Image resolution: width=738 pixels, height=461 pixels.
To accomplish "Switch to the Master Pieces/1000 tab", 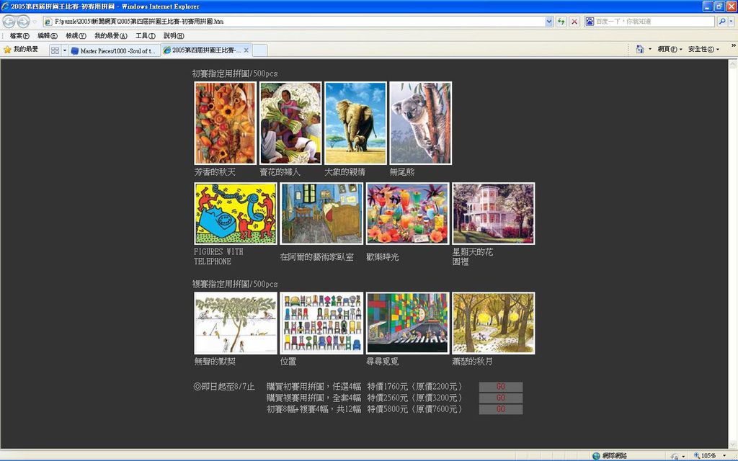I will pos(115,51).
